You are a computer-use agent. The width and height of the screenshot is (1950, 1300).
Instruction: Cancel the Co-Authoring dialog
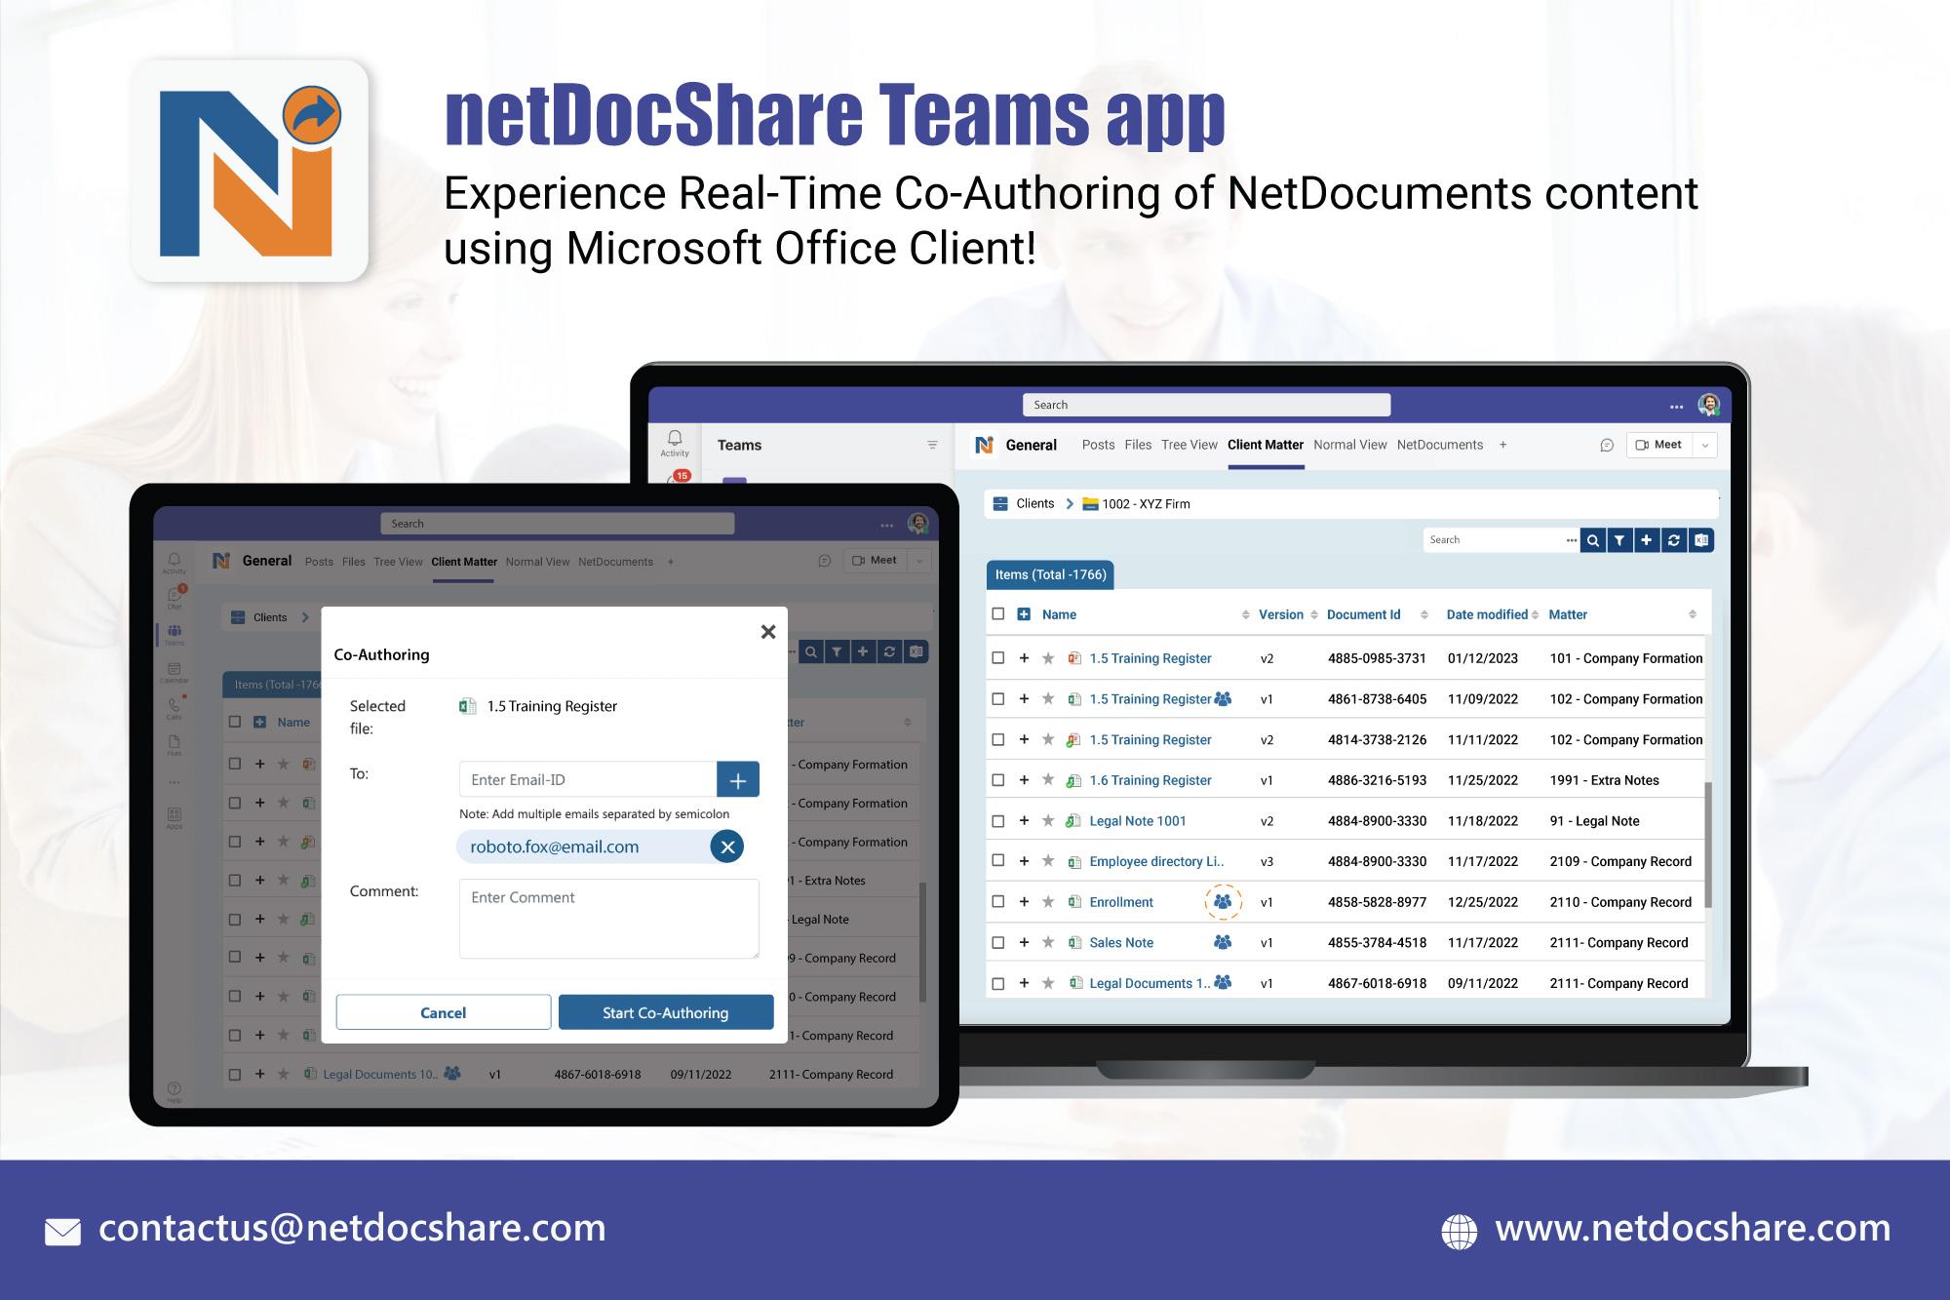click(x=443, y=1012)
